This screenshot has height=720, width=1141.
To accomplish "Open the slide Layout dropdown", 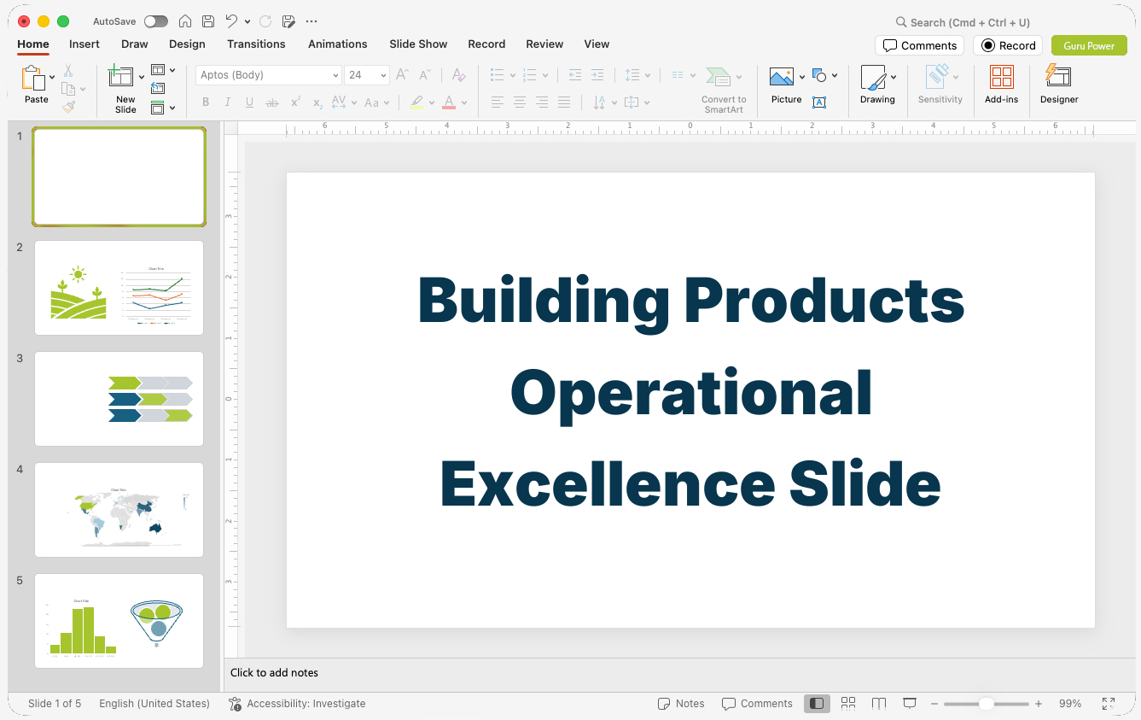I will pyautogui.click(x=163, y=70).
